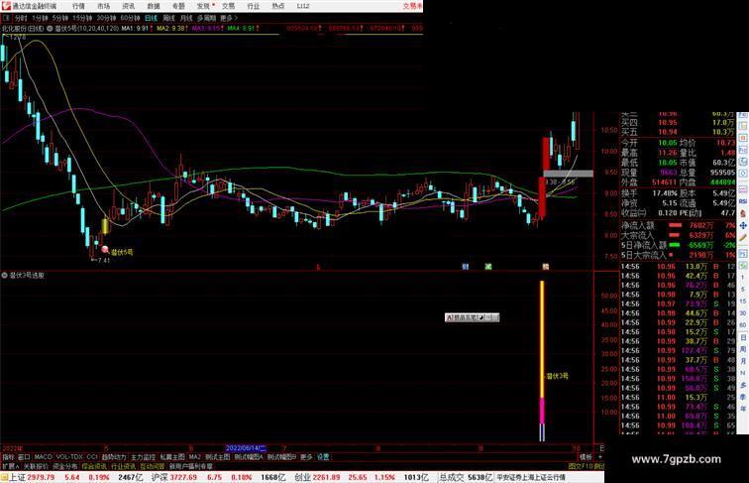Select the 趋势动力 indicator

click(114, 457)
